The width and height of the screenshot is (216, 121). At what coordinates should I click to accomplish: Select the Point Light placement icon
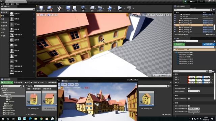[x=12, y=29]
